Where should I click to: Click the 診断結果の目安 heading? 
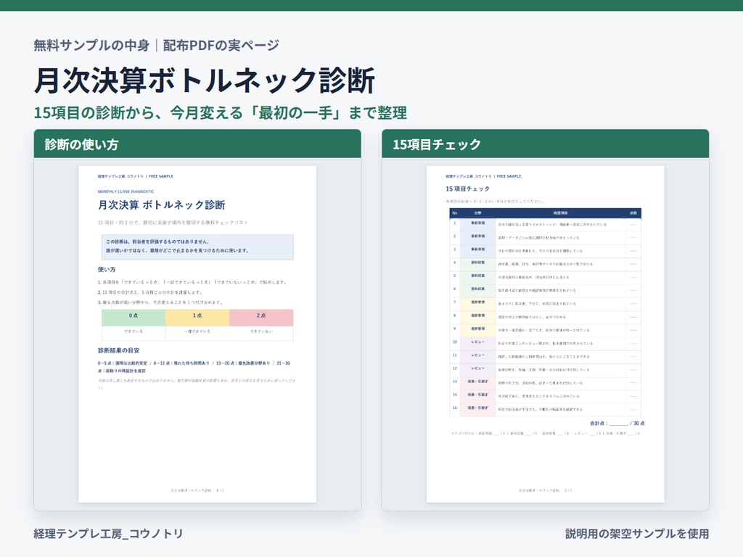click(x=119, y=350)
